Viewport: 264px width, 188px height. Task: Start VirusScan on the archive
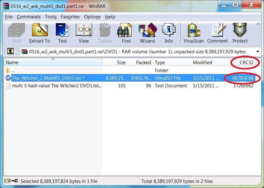[194, 33]
